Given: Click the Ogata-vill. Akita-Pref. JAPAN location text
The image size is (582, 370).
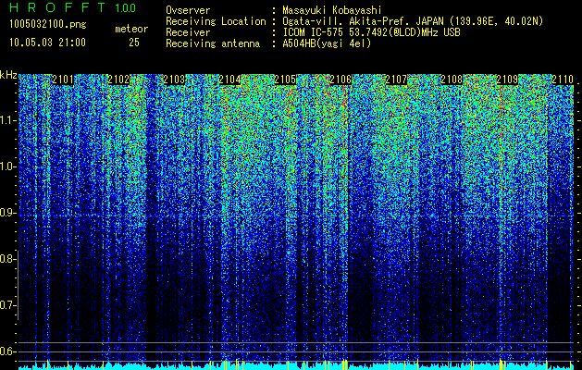Looking at the screenshot, I should click(x=413, y=21).
